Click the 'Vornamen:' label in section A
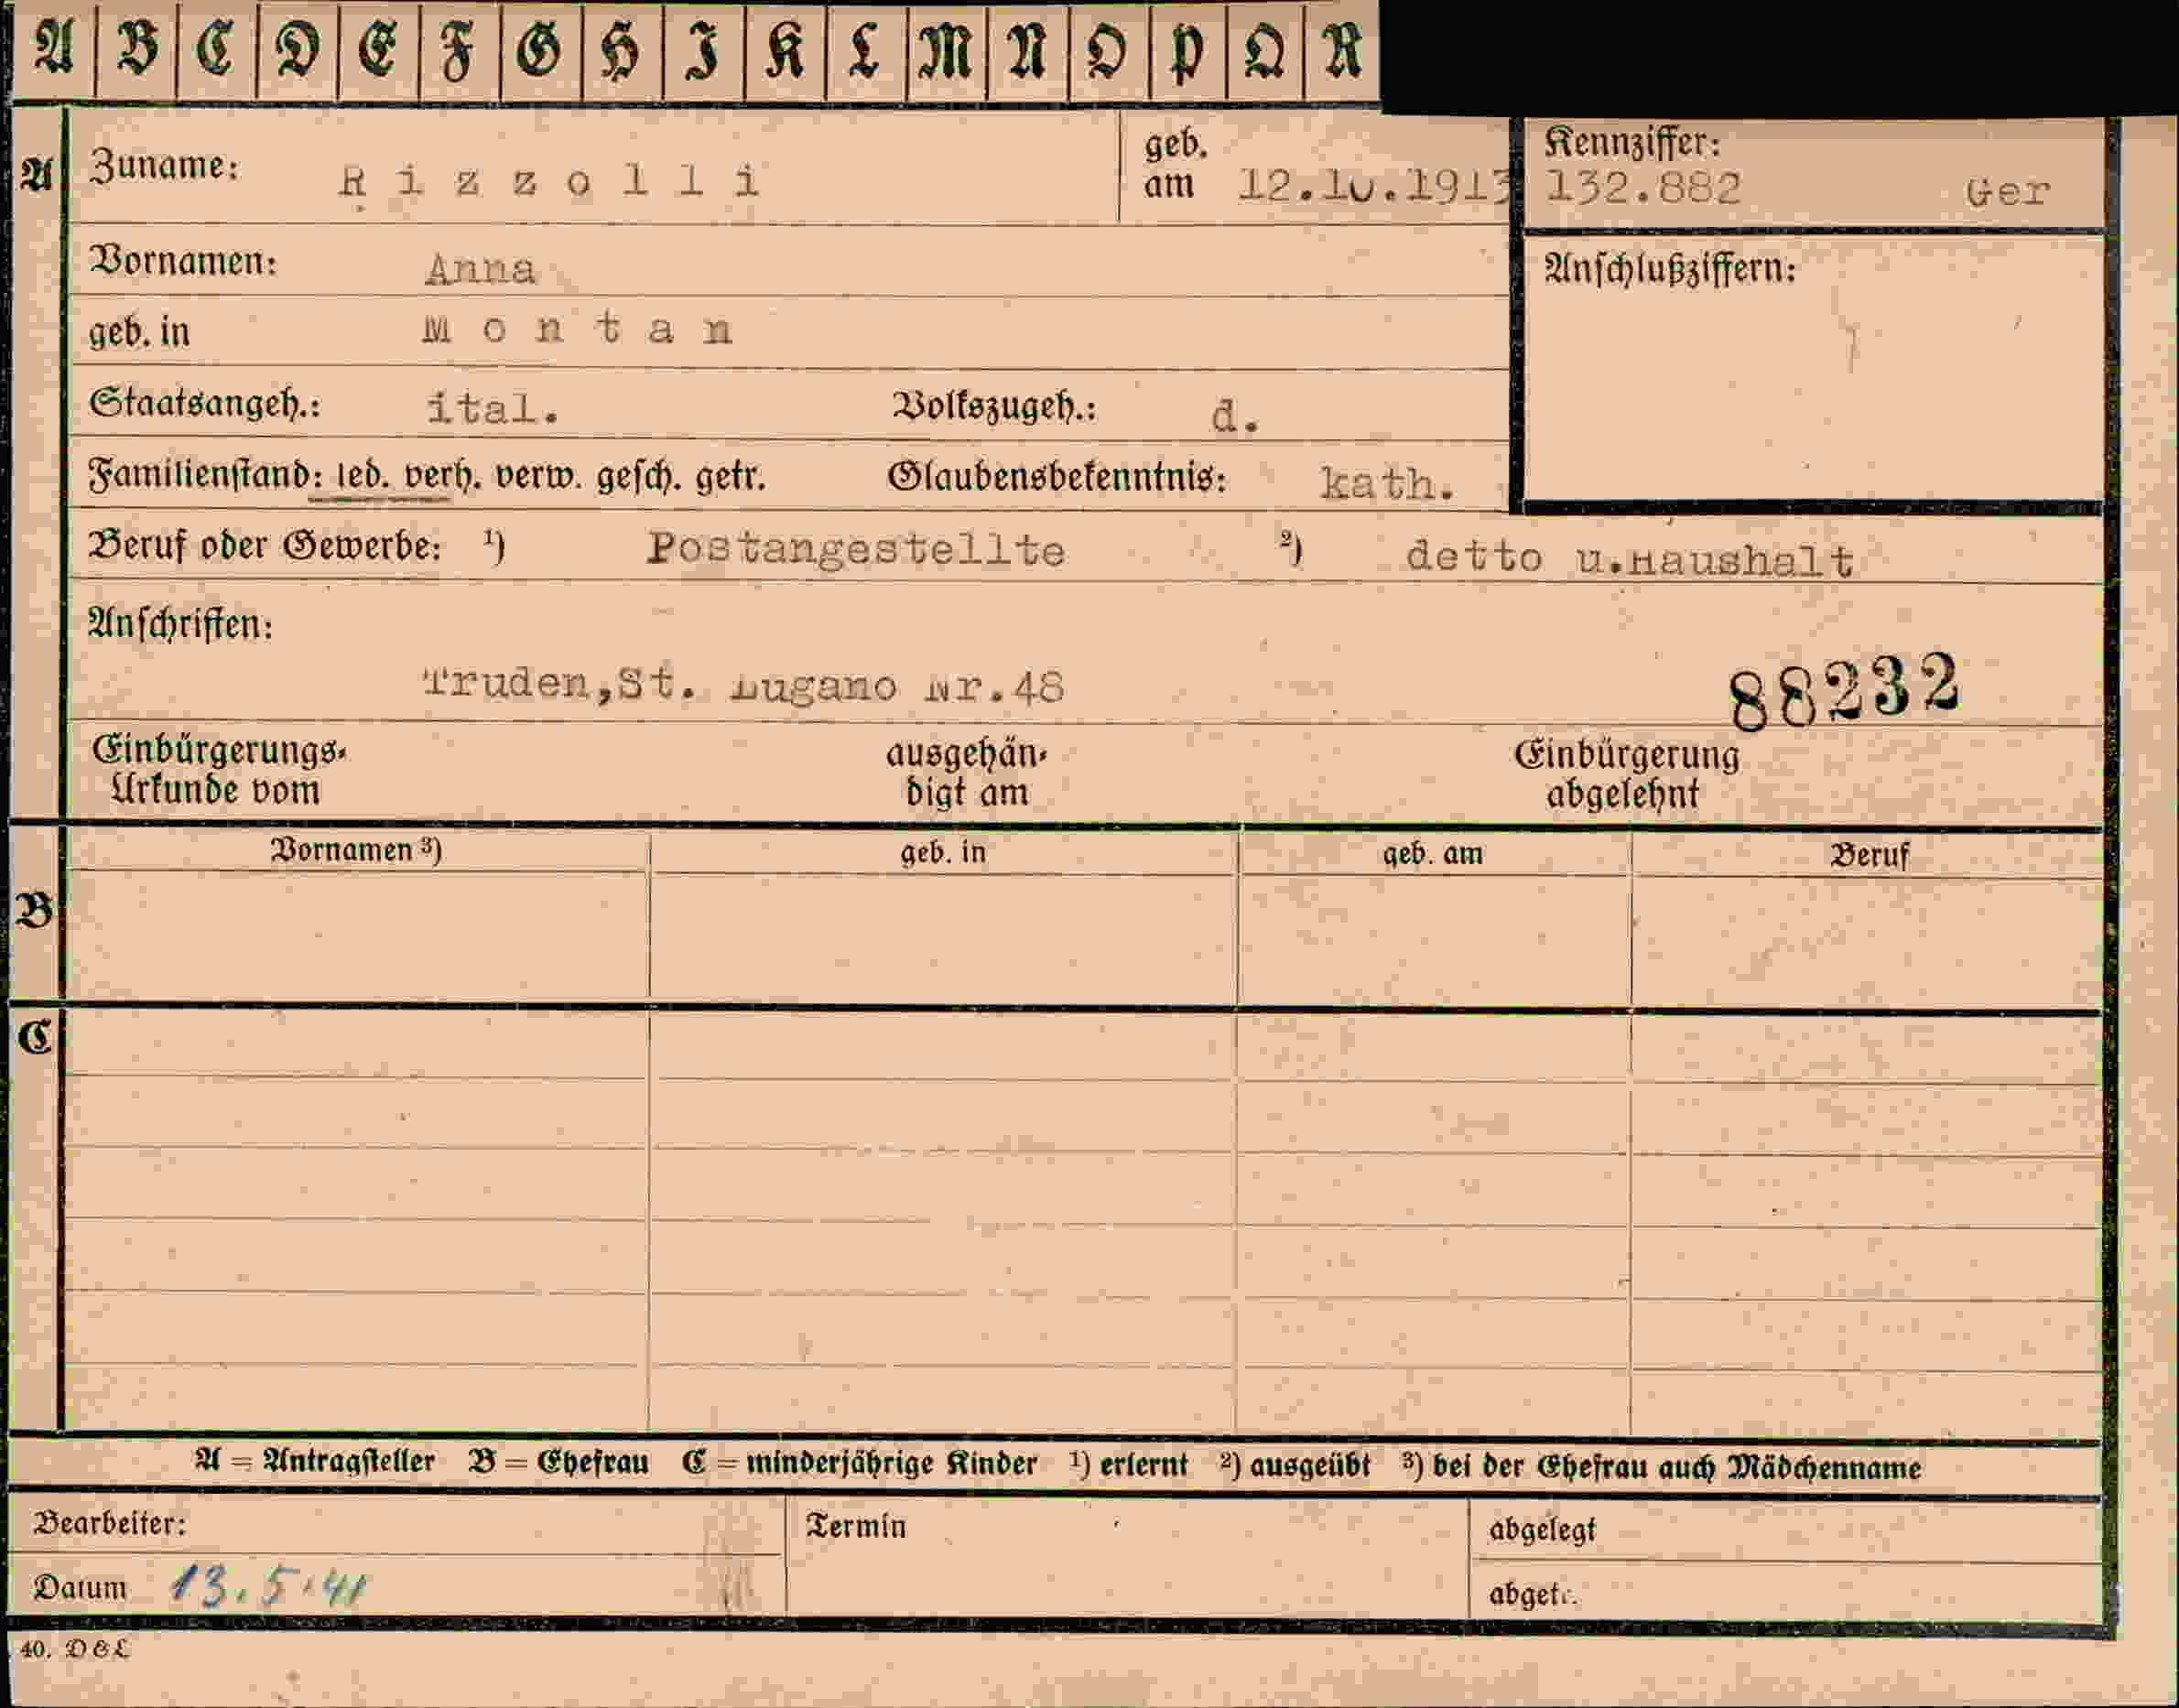Image resolution: width=2179 pixels, height=1708 pixels. click(183, 262)
